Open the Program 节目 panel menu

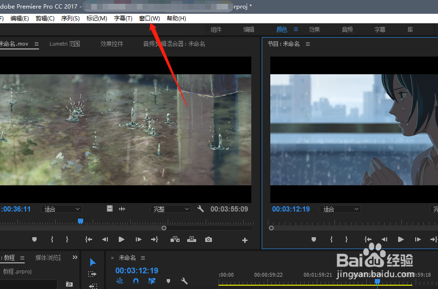pos(308,44)
